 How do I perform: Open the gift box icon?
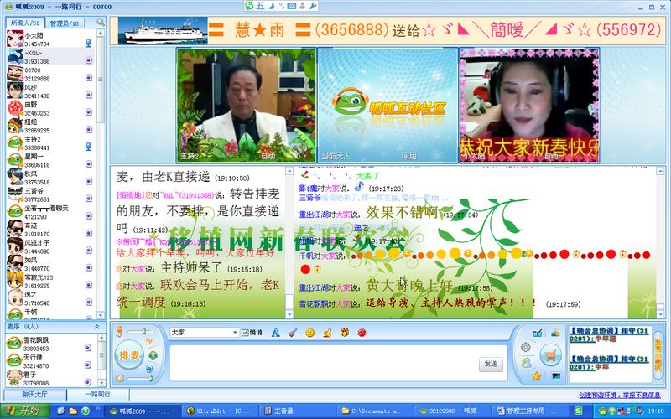[345, 332]
